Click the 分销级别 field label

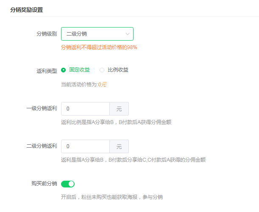tap(47, 34)
